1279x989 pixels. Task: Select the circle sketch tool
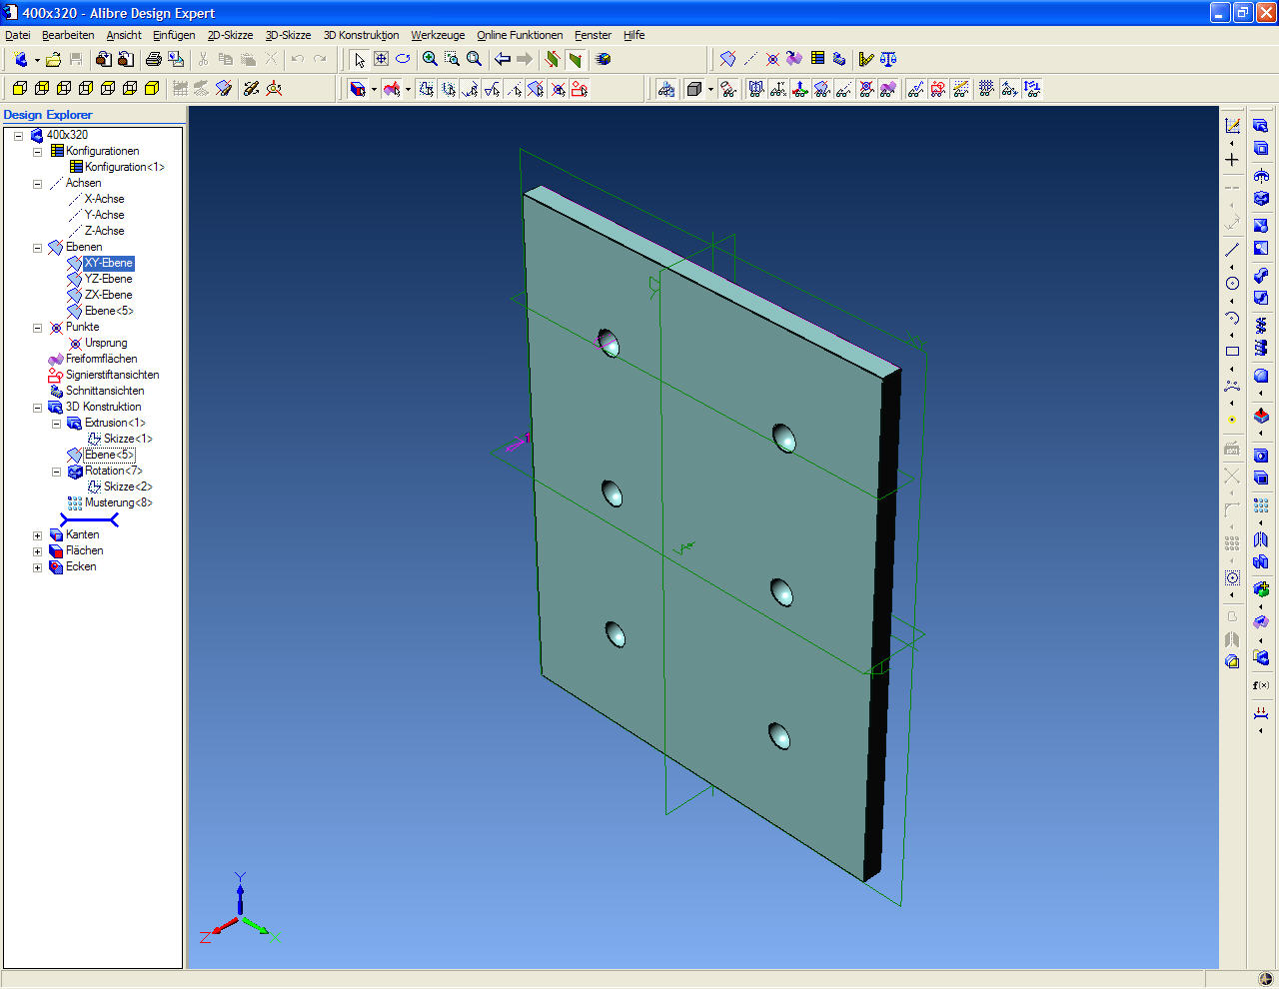[x=1232, y=284]
